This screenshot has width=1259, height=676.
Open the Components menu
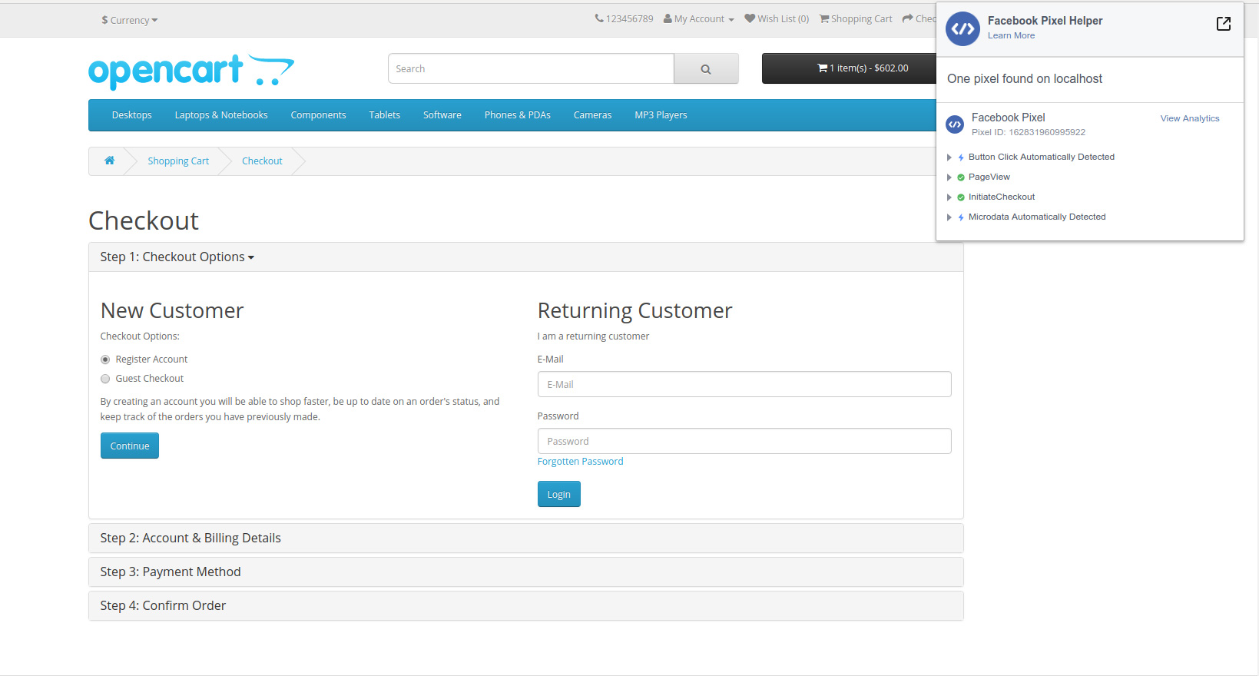point(318,115)
